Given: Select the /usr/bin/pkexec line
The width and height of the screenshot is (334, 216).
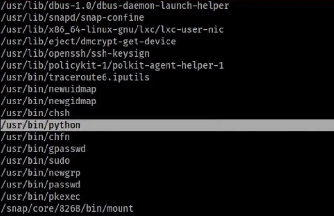Looking at the screenshot, I should tap(40, 197).
